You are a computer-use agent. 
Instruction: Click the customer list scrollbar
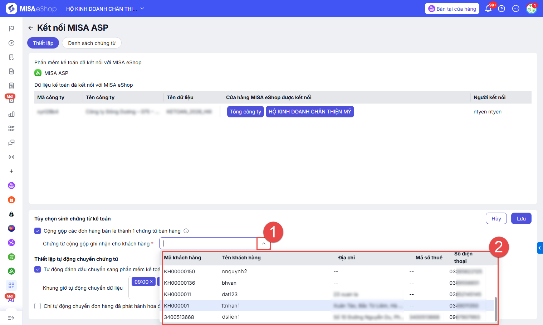point(496,309)
